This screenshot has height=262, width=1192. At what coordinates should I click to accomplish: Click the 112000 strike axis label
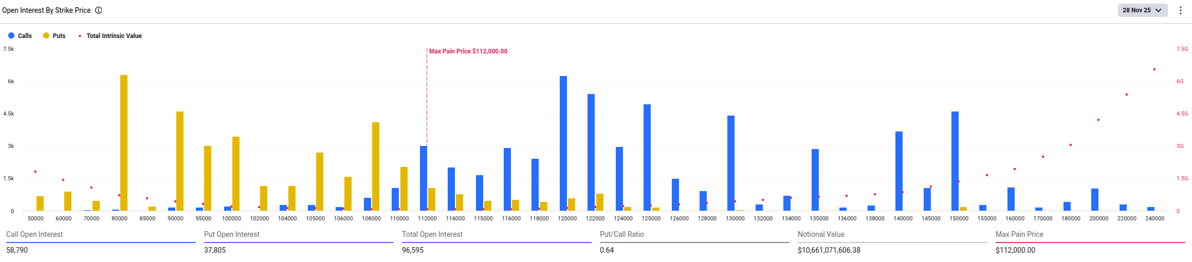point(427,218)
